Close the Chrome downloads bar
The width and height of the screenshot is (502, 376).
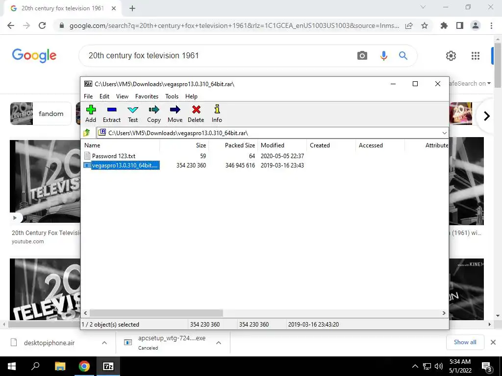[x=493, y=342]
